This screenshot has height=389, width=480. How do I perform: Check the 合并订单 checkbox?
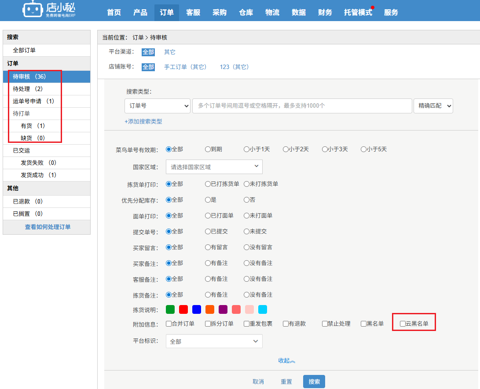tap(169, 324)
